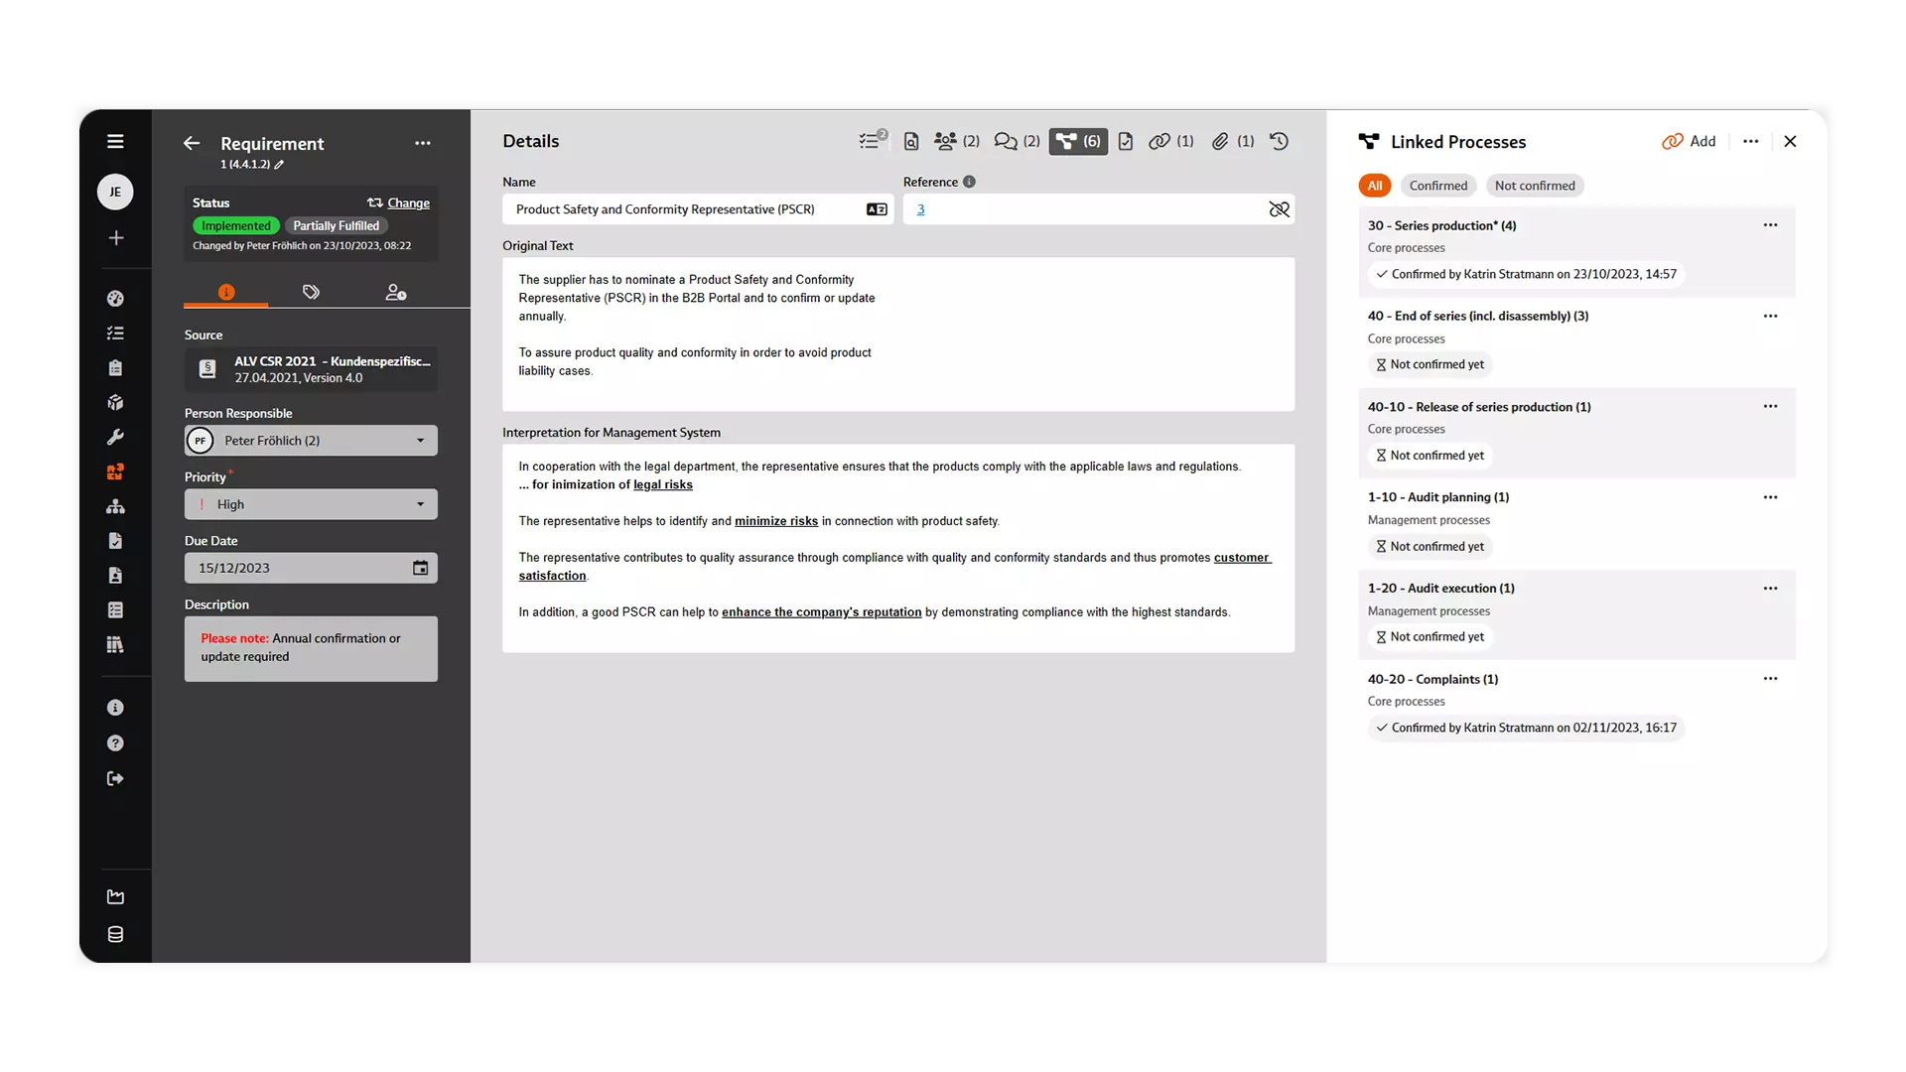Click the Due Date input field

click(x=311, y=568)
